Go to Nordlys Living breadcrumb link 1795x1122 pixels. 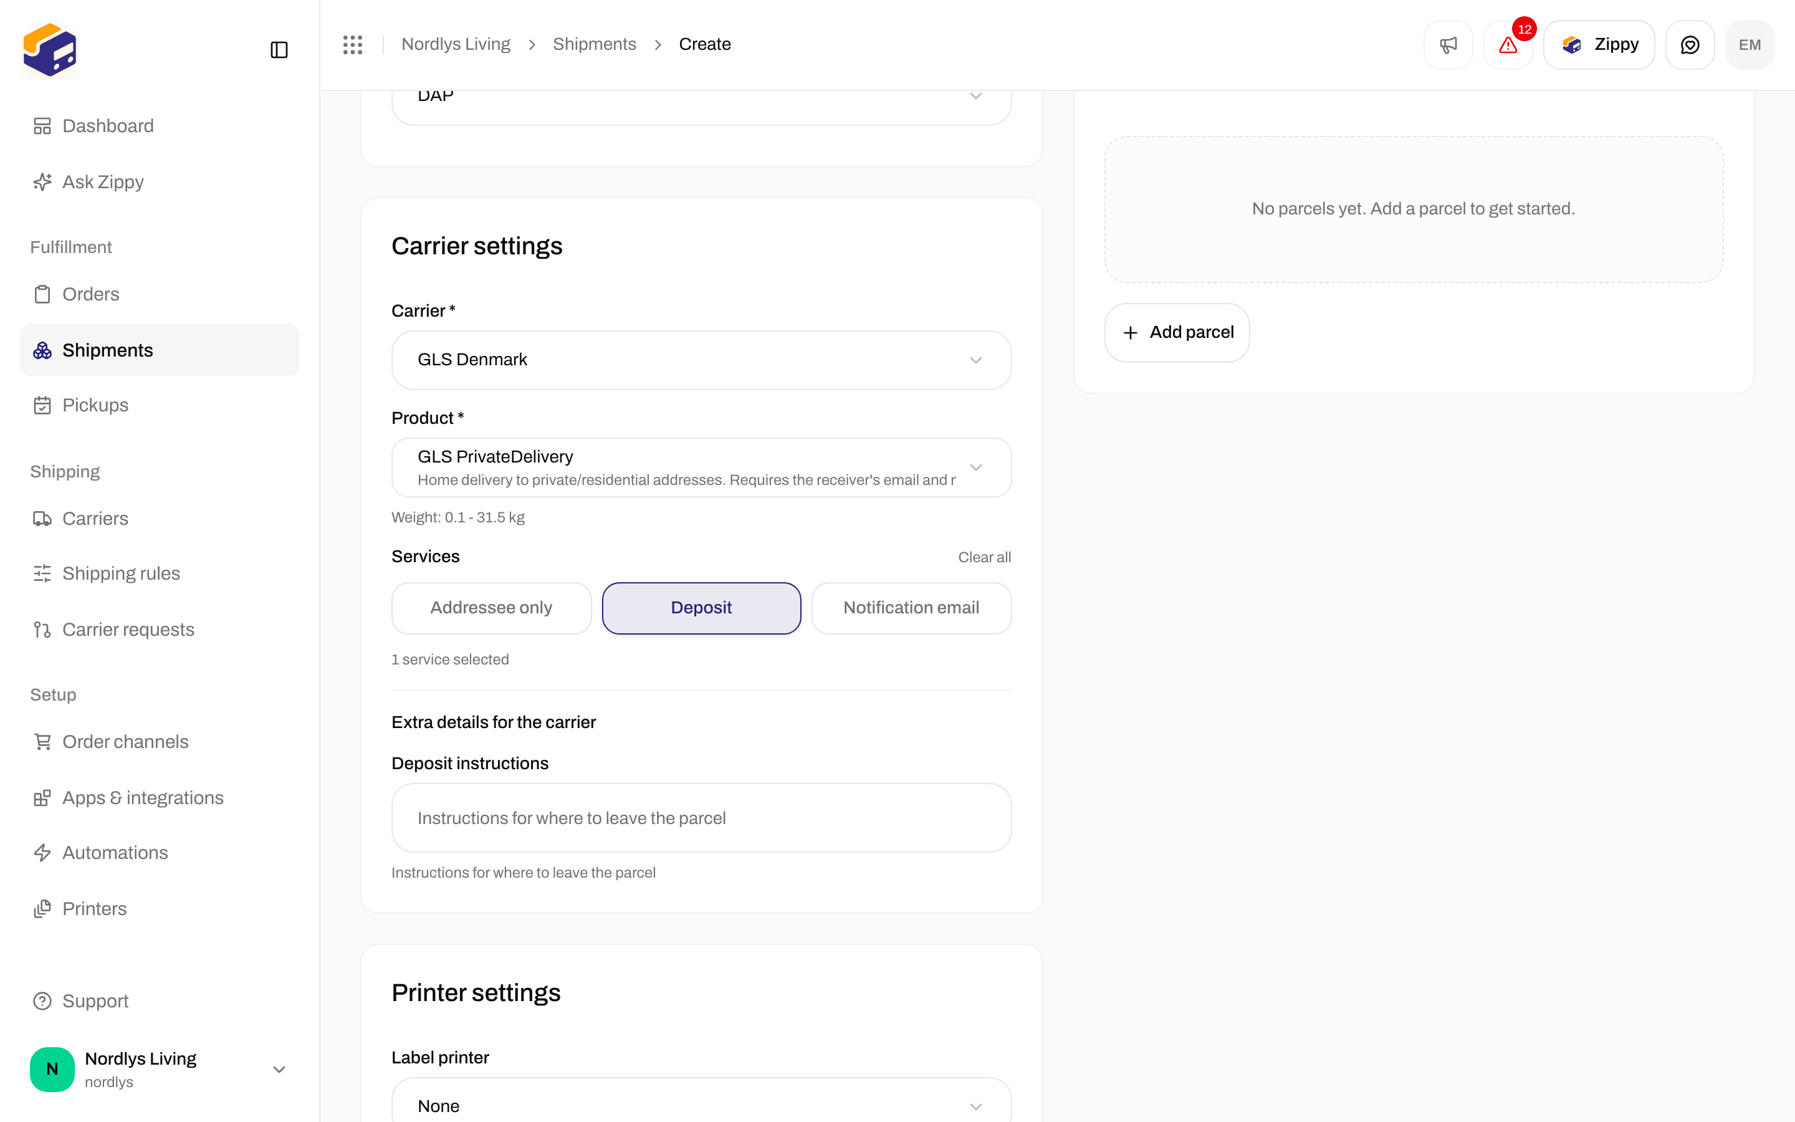point(456,44)
